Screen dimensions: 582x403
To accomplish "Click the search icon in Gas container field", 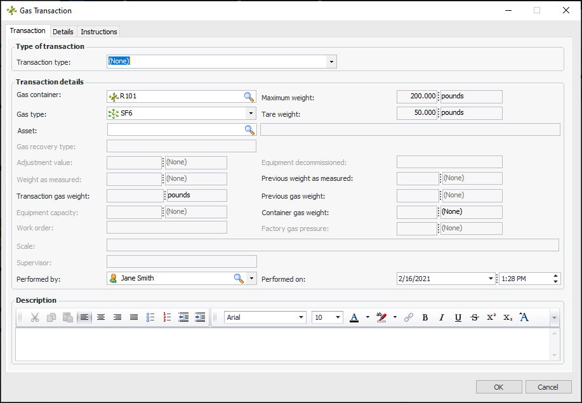I will tap(249, 96).
